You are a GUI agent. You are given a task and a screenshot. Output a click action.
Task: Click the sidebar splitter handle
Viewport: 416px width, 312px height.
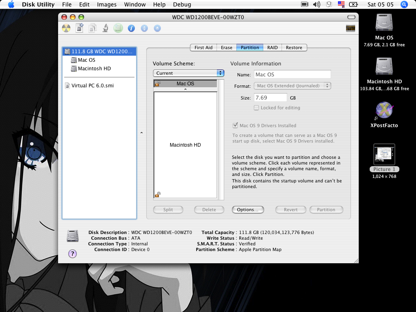tap(141, 133)
